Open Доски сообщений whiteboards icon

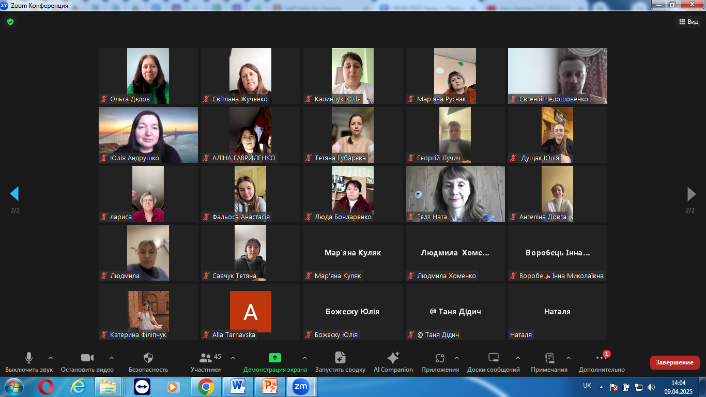pyautogui.click(x=494, y=358)
